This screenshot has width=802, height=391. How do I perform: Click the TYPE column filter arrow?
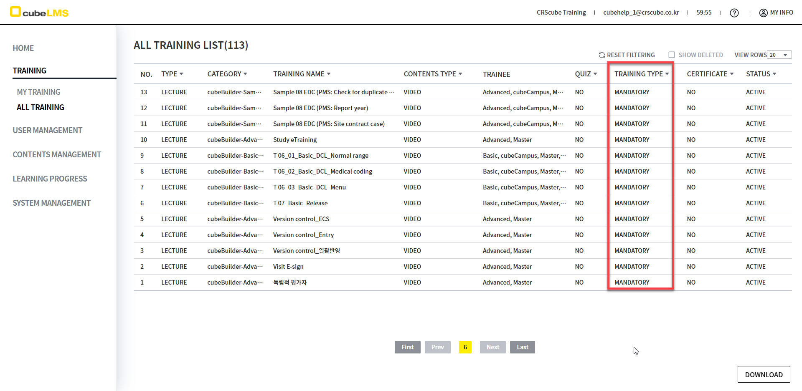tap(181, 74)
